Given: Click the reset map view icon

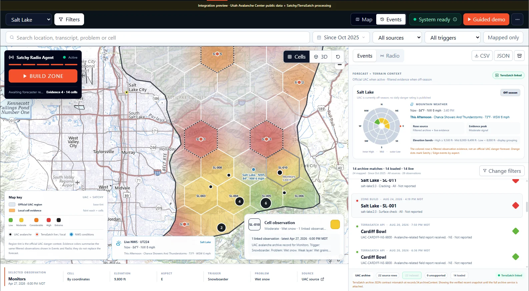Looking at the screenshot, I should 338,57.
